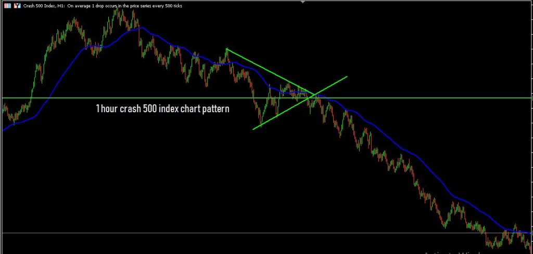Screen dimensions: 533x254
Task: Click the "1 hour crash 500 index chart pattern" label
Action: [x=162, y=110]
